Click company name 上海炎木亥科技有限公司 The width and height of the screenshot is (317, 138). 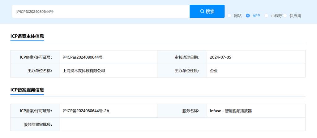pos(84,71)
